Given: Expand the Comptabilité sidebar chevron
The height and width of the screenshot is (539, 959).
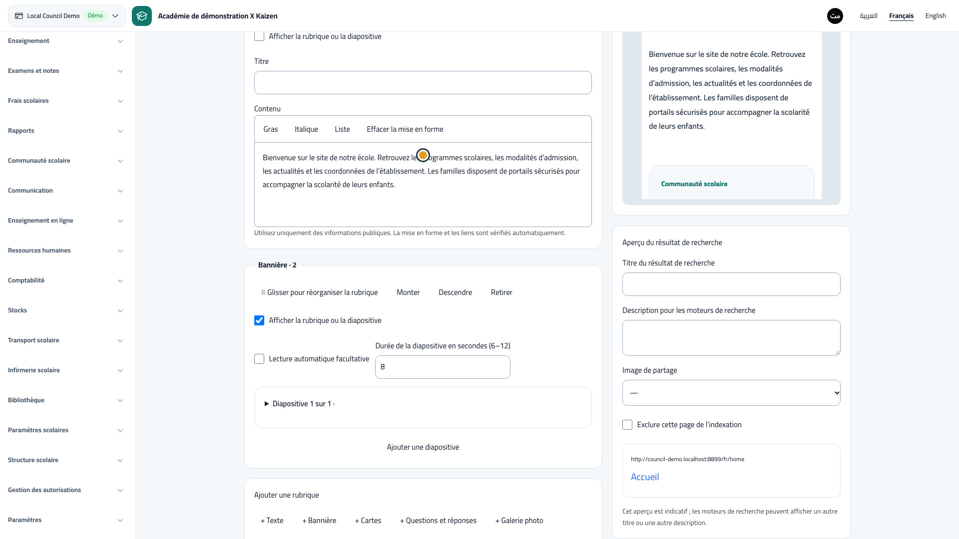Looking at the screenshot, I should [x=120, y=281].
